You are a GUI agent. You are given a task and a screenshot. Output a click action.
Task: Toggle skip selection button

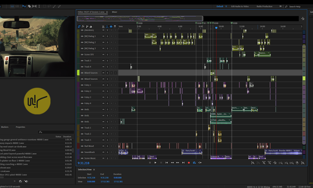200,163
